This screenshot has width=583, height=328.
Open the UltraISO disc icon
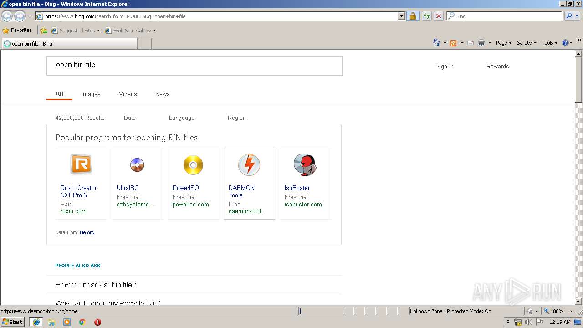[x=137, y=164]
